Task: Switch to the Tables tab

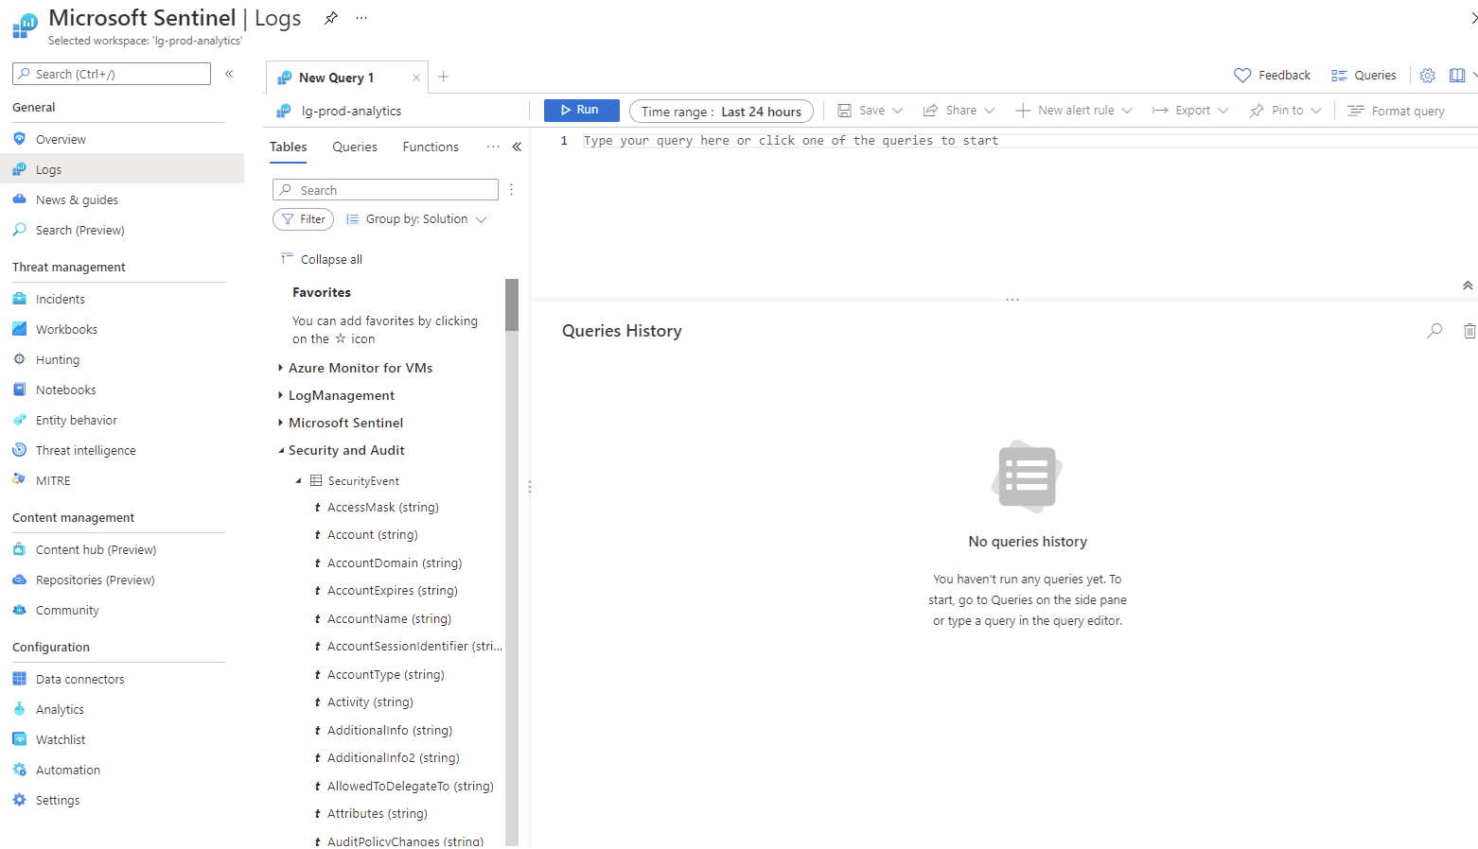Action: [x=289, y=147]
